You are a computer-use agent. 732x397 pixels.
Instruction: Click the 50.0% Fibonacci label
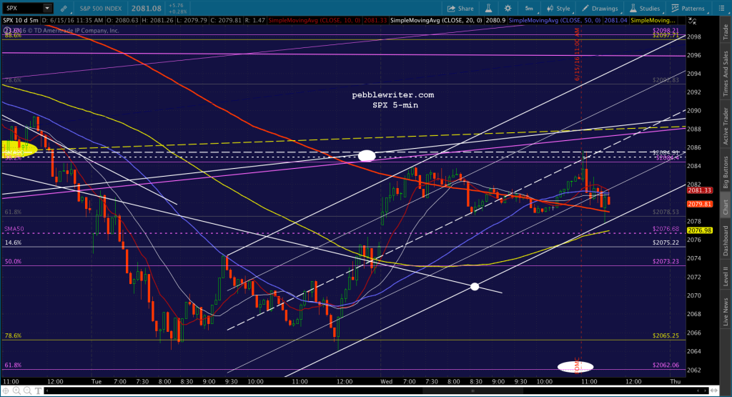coord(13,262)
